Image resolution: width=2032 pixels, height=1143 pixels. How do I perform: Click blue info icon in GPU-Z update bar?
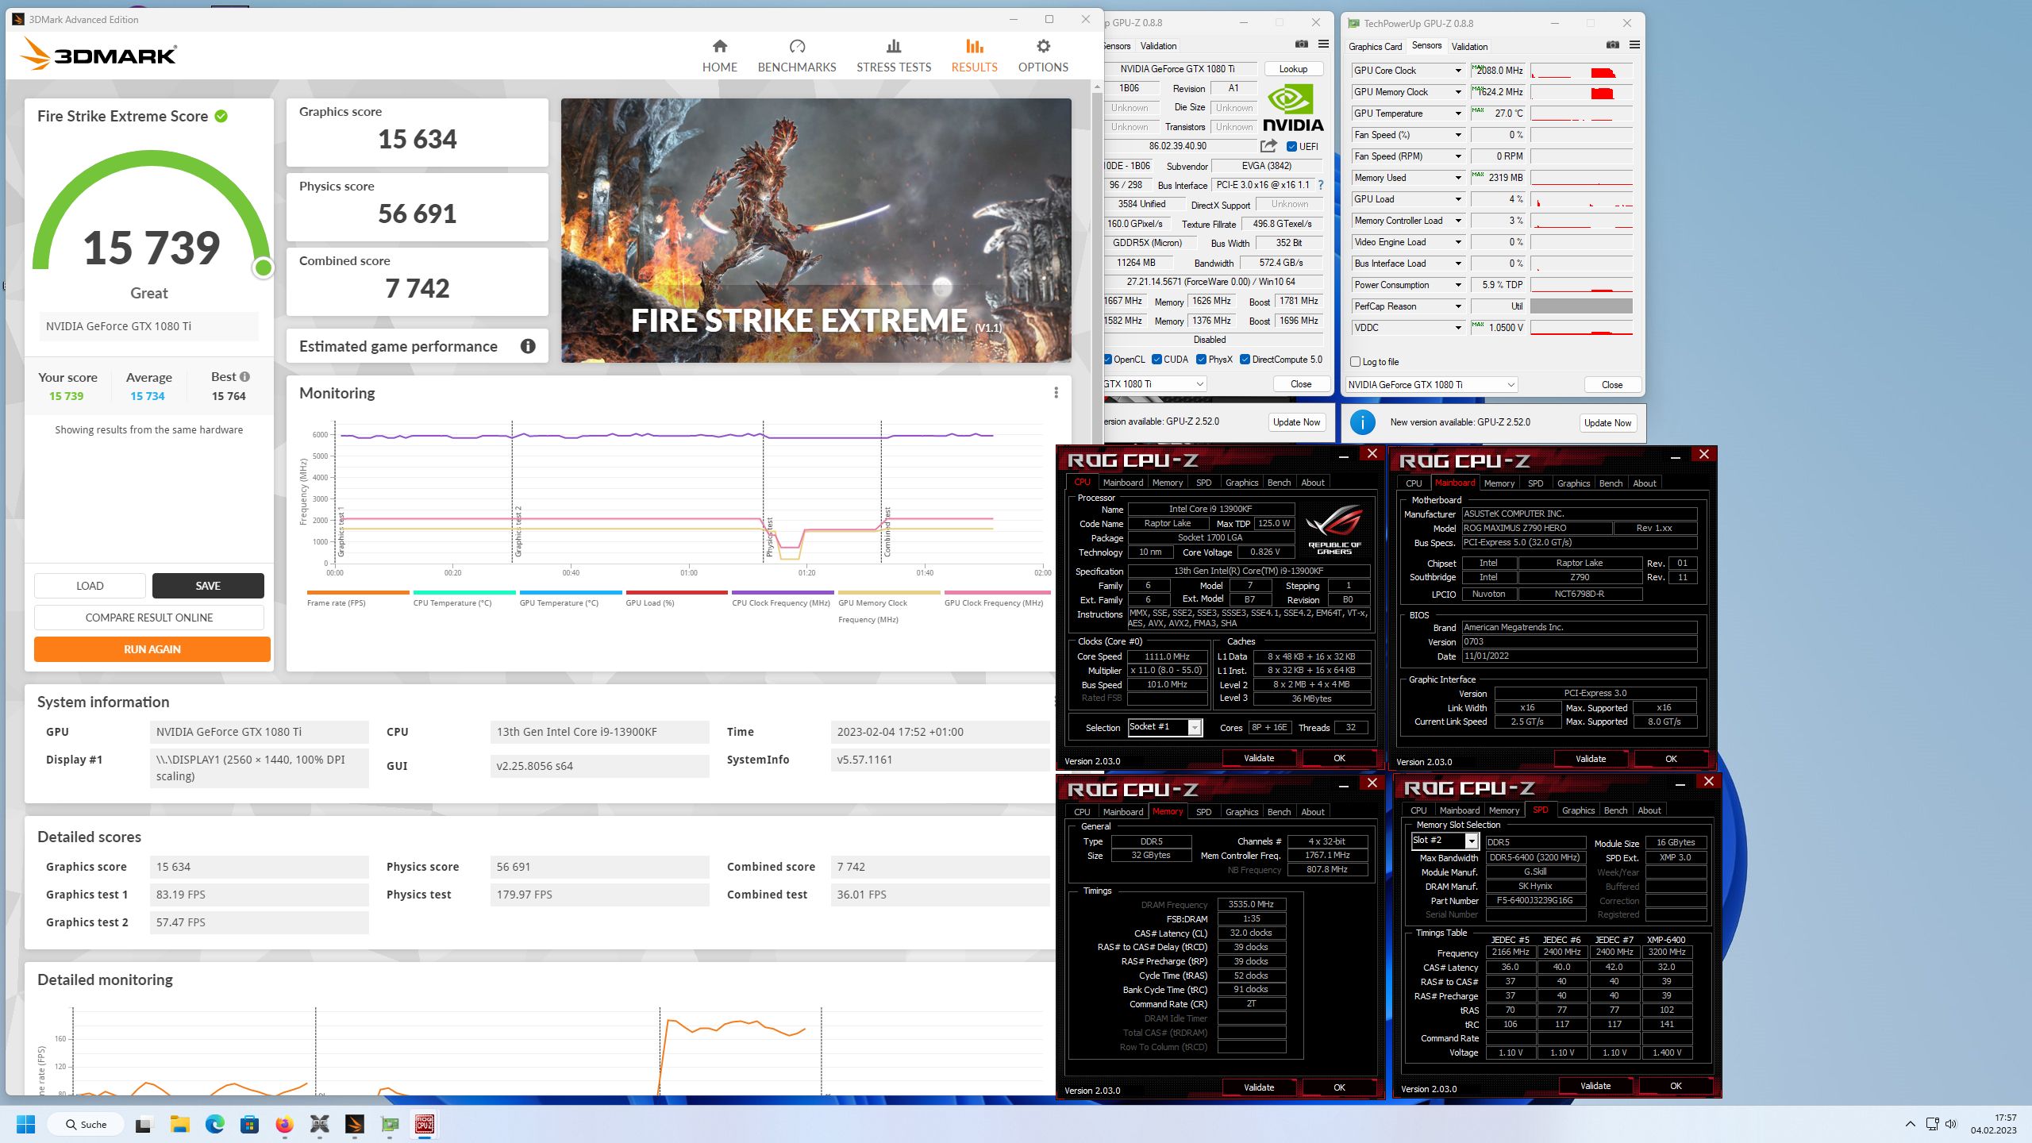1362,422
